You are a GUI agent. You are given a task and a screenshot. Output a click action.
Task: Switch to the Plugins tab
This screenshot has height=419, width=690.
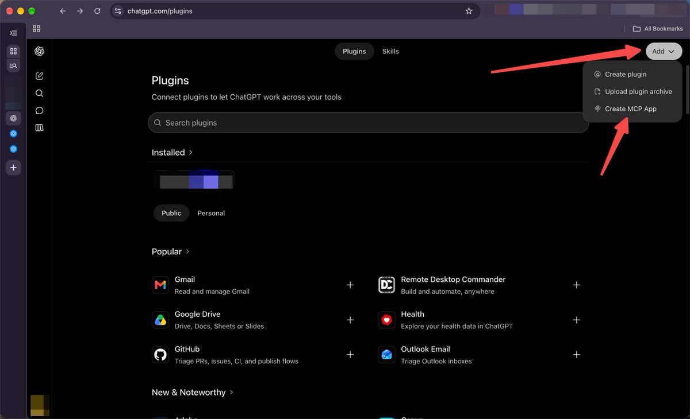point(354,51)
